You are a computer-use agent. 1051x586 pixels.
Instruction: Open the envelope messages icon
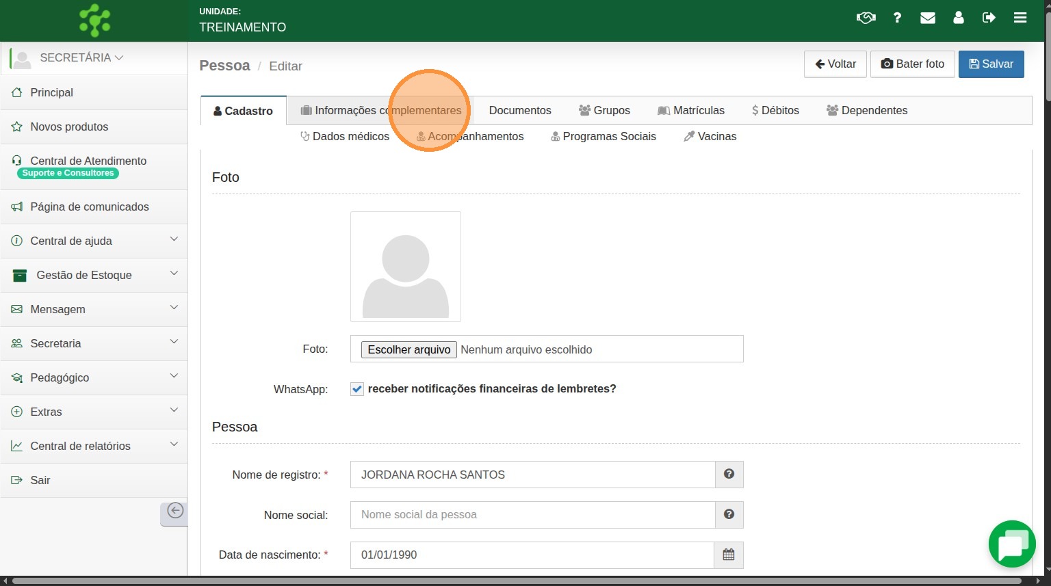[x=928, y=18]
